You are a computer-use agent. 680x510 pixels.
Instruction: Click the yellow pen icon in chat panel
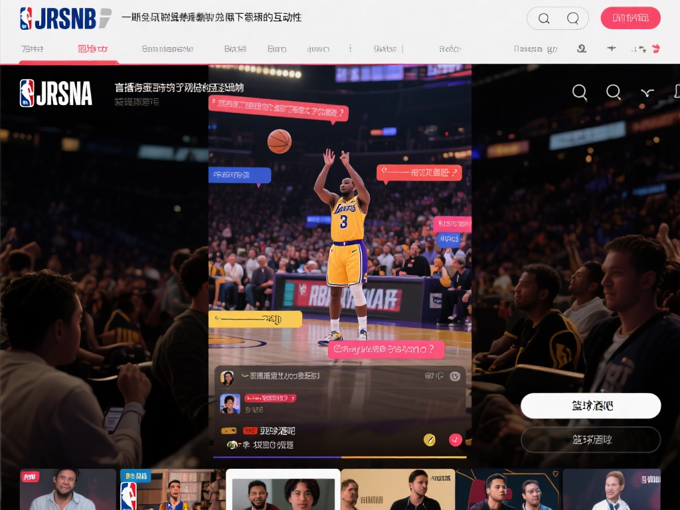[x=430, y=439]
